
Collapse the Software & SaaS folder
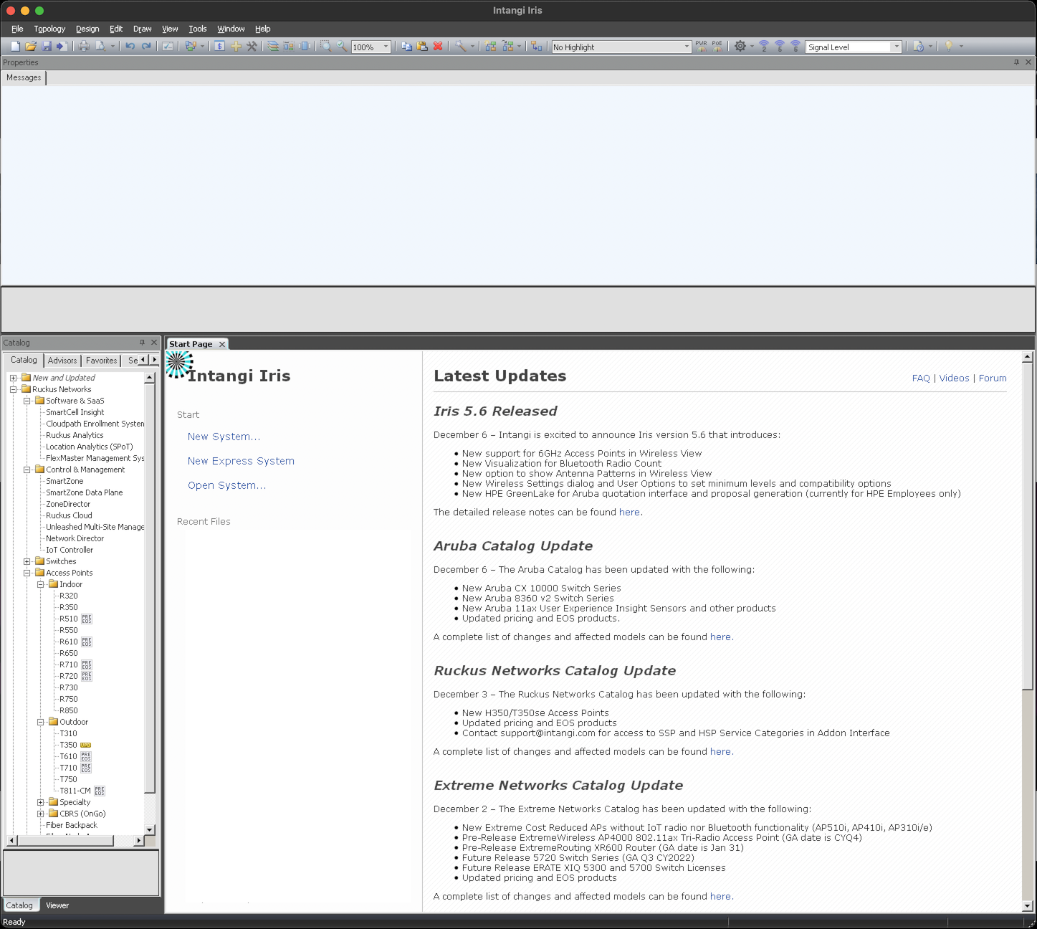pos(27,401)
